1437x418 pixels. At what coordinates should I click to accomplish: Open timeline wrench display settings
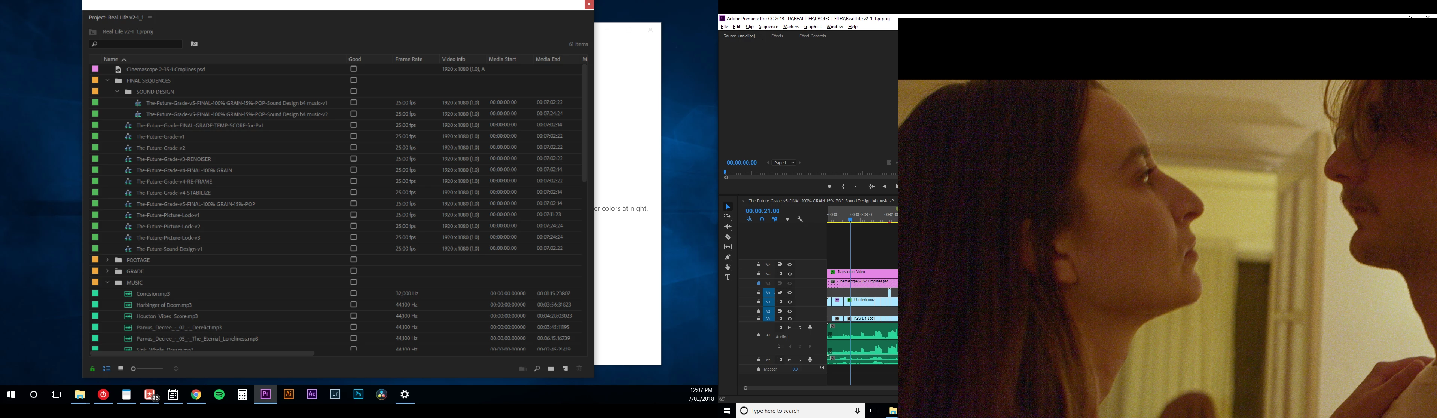tap(800, 219)
